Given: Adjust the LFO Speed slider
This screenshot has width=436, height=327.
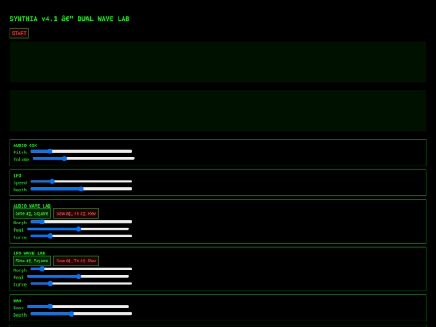Looking at the screenshot, I should 81,182.
